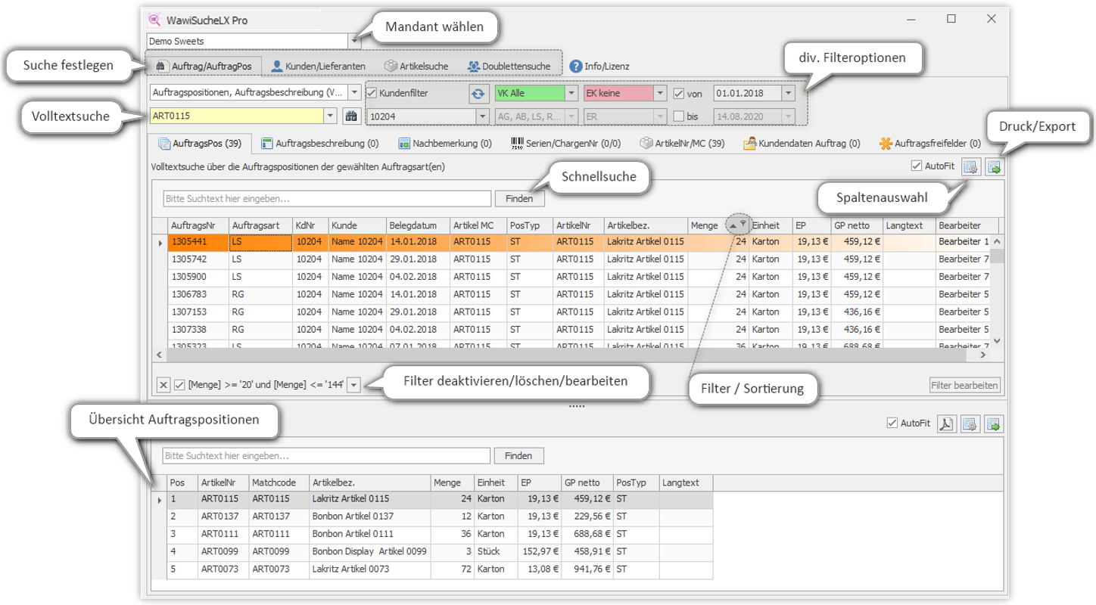Click the GP netto header in the upper grid

[x=856, y=225]
